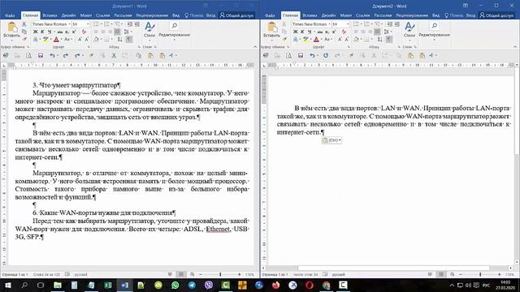Screen dimensions: 520x292
Task: Toggle Bold (Ж) in Документ1 ribbon
Action: click(x=36, y=32)
